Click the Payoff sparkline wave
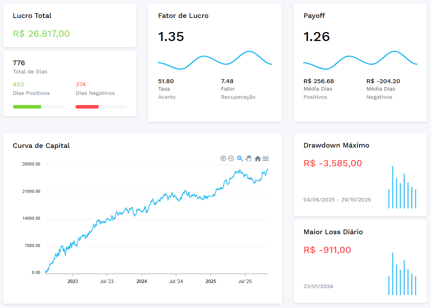 pyautogui.click(x=360, y=61)
